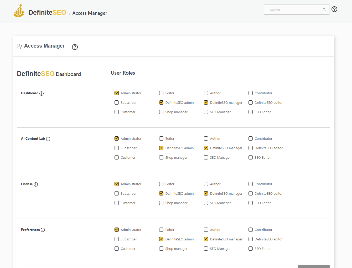Enable Editor role for Dashboard
This screenshot has width=352, height=268.
pyautogui.click(x=161, y=93)
